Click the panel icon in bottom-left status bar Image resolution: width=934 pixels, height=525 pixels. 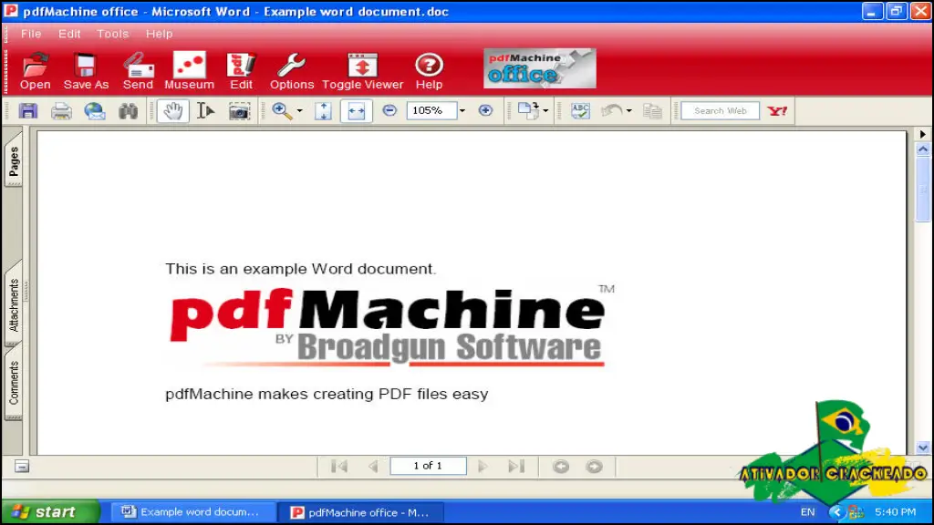(x=22, y=466)
